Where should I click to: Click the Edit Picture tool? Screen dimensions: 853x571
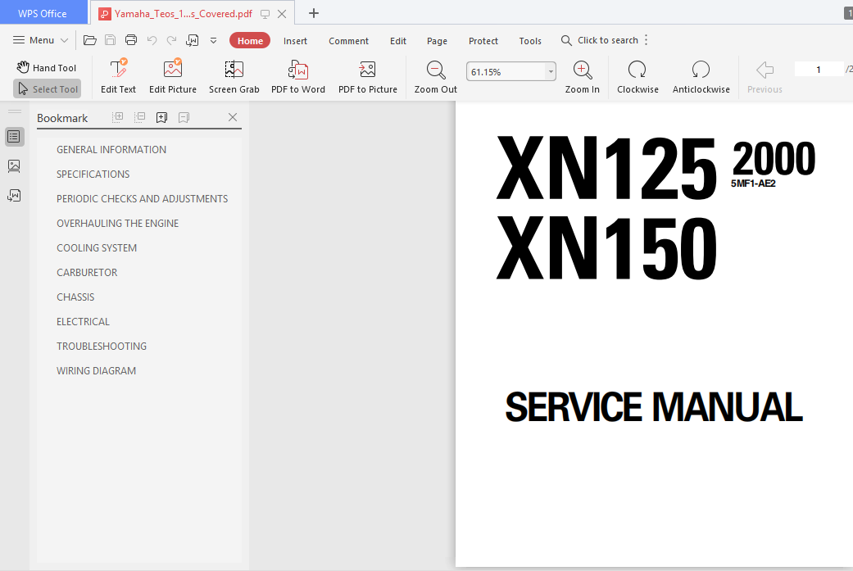coord(172,77)
